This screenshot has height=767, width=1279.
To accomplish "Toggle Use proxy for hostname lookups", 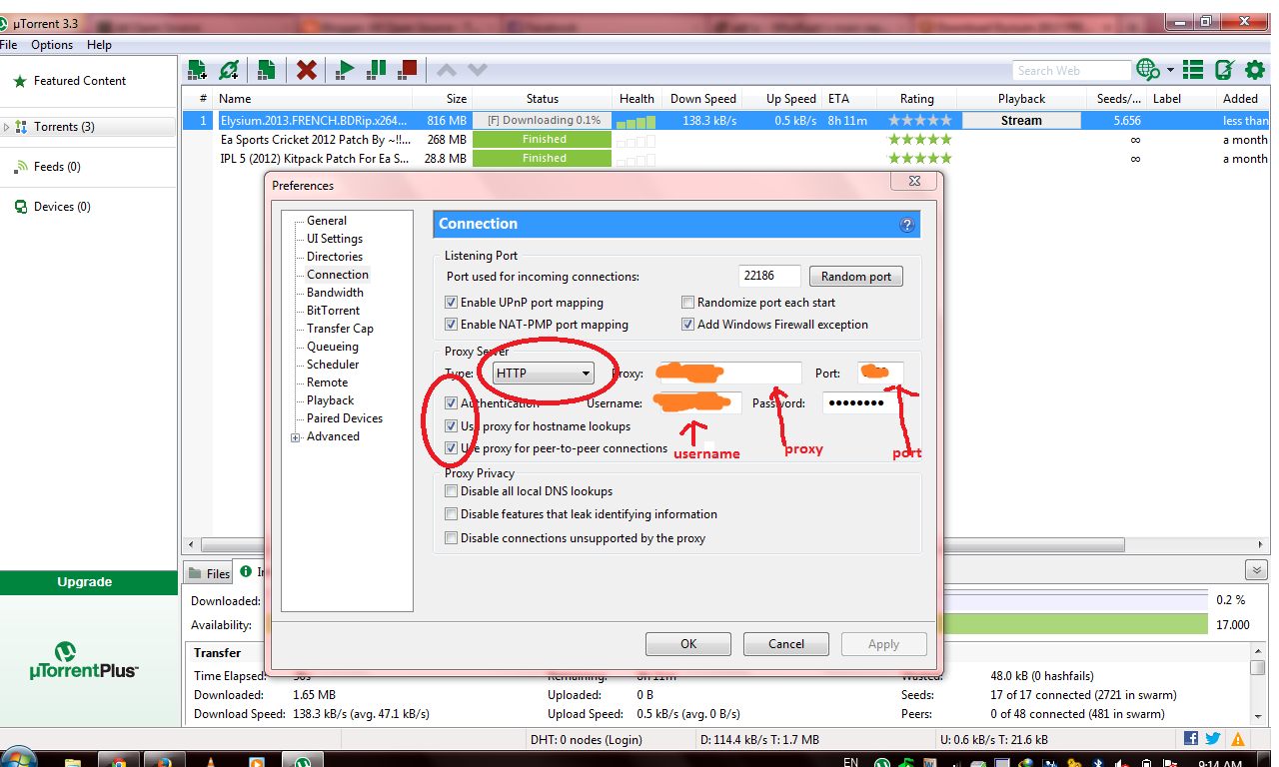I will tap(452, 426).
